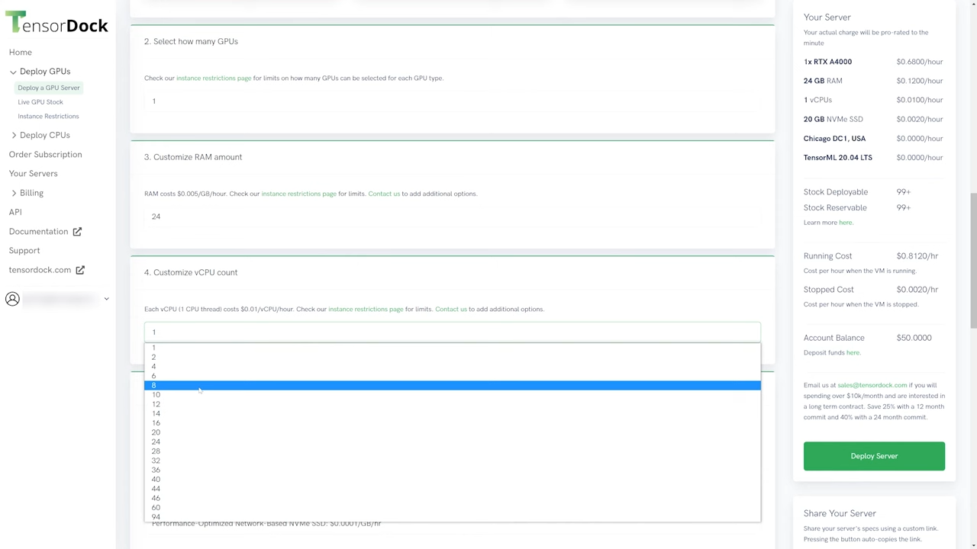The image size is (977, 549).
Task: Click the external-link icon beside tensordock.com
Action: (x=80, y=270)
